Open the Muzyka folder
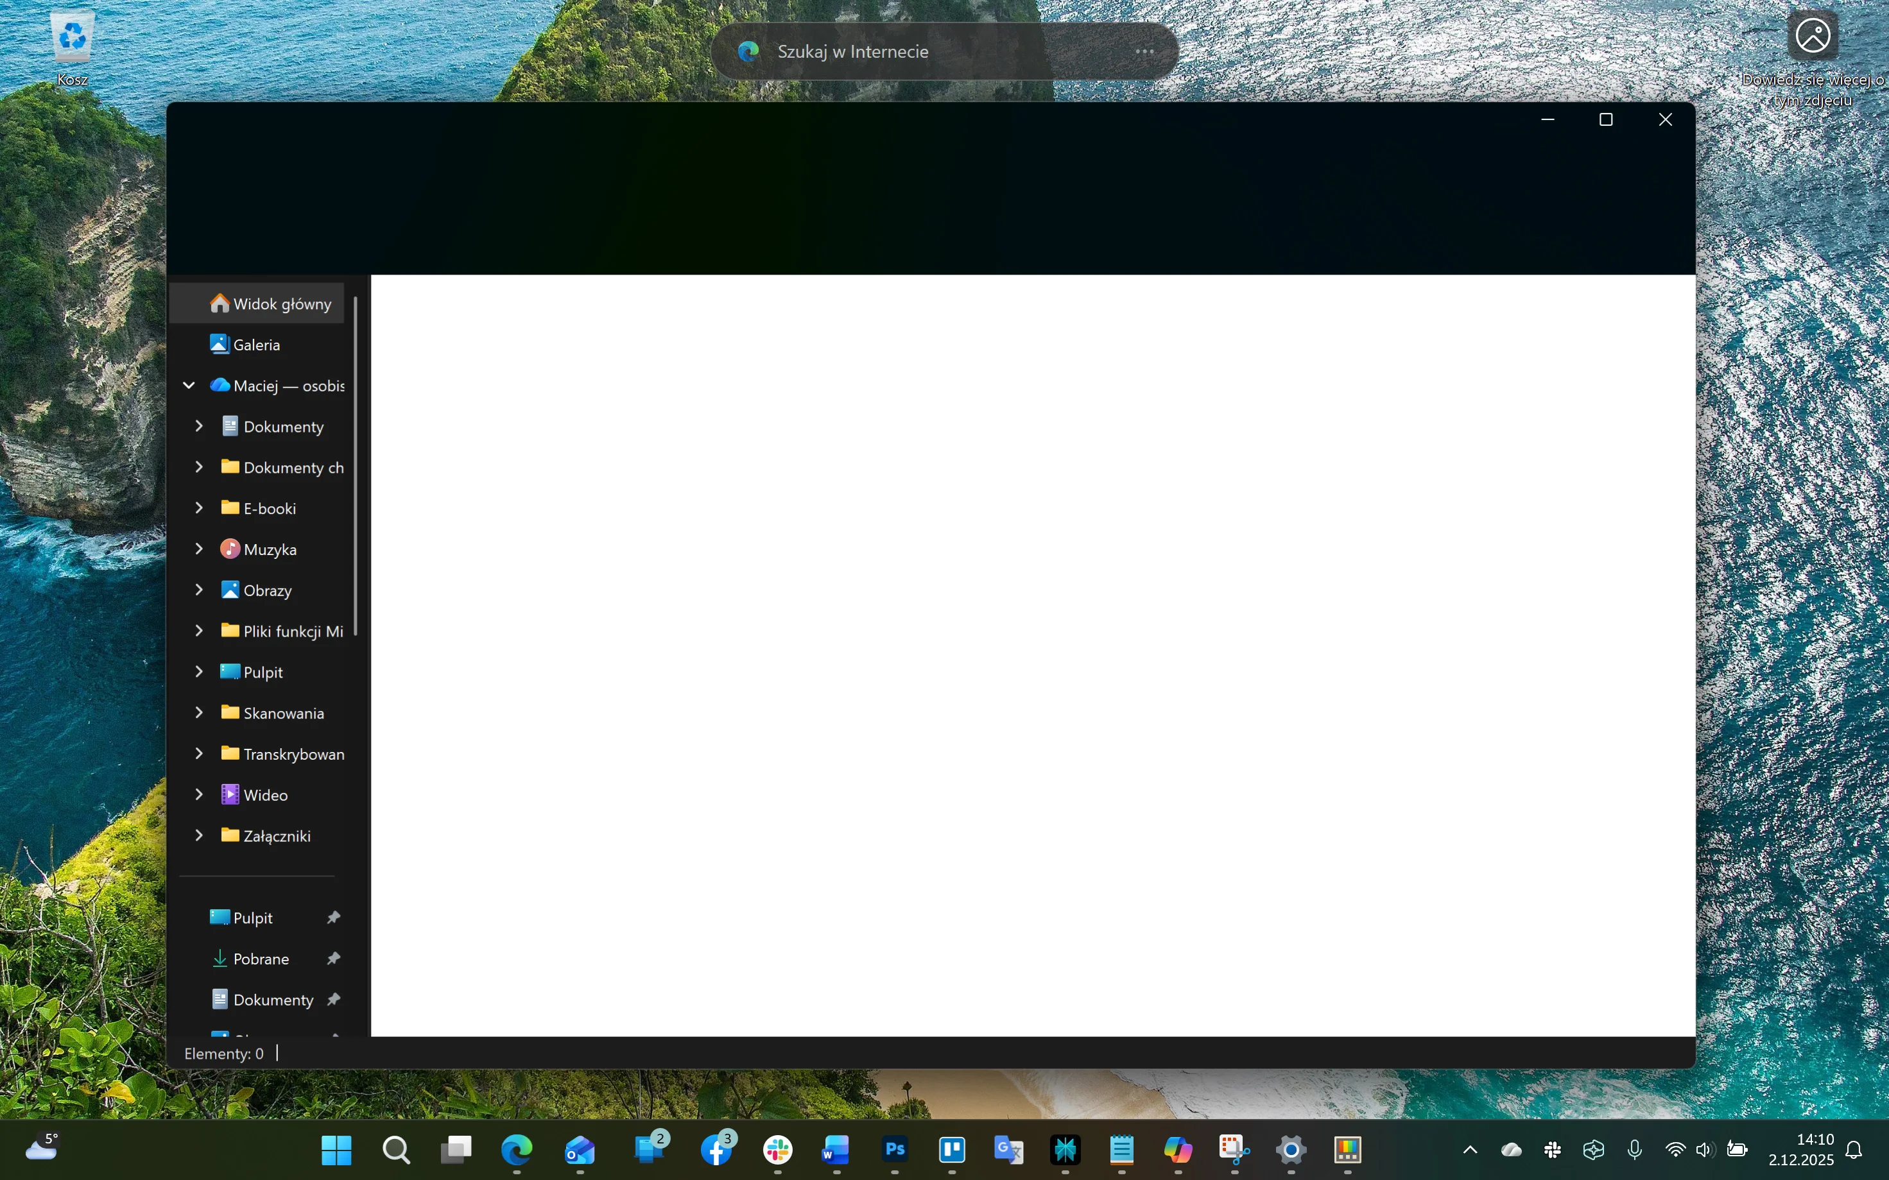 pyautogui.click(x=270, y=549)
